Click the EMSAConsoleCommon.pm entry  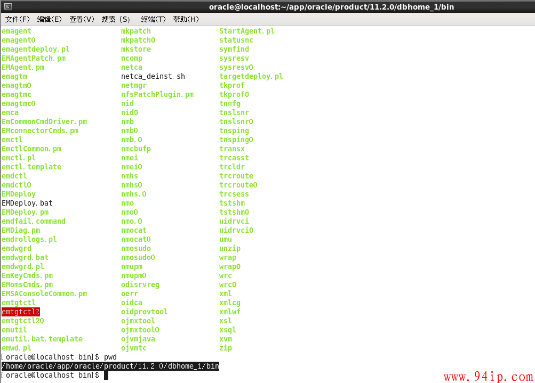[44, 294]
